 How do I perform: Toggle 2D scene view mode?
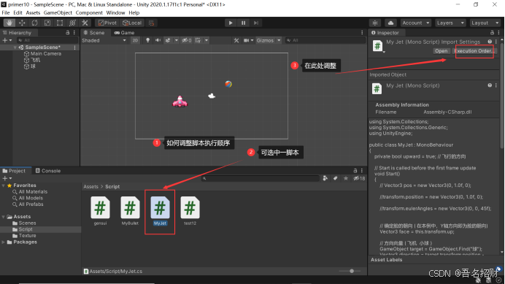click(x=135, y=40)
